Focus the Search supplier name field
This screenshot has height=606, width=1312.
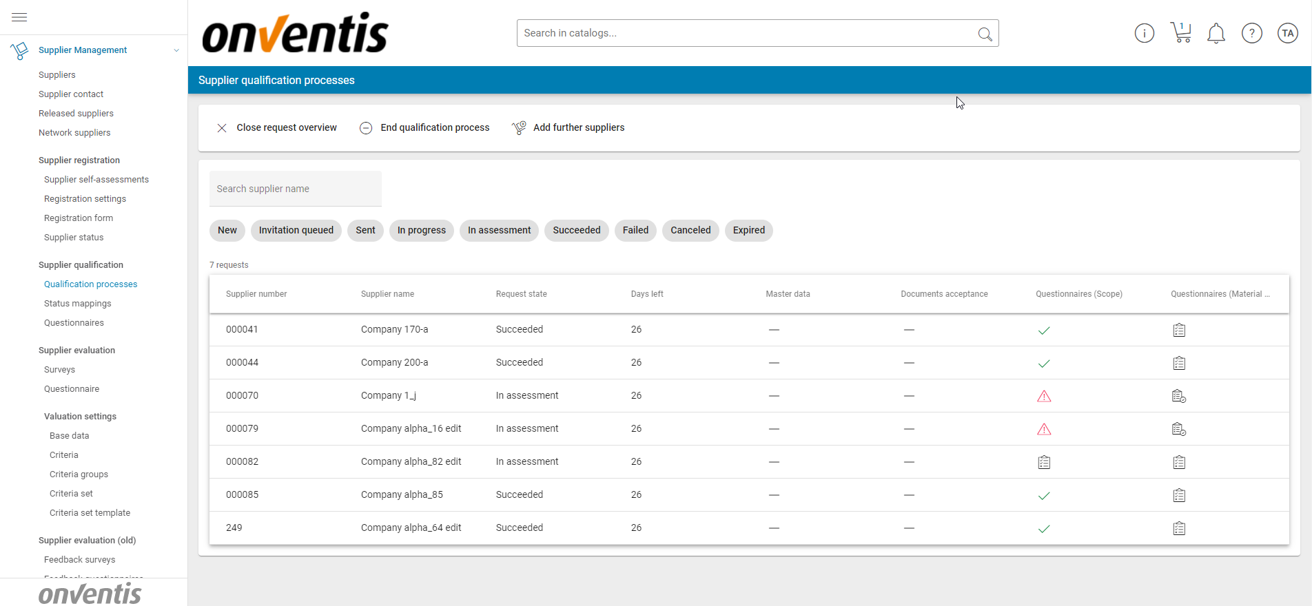click(x=295, y=189)
